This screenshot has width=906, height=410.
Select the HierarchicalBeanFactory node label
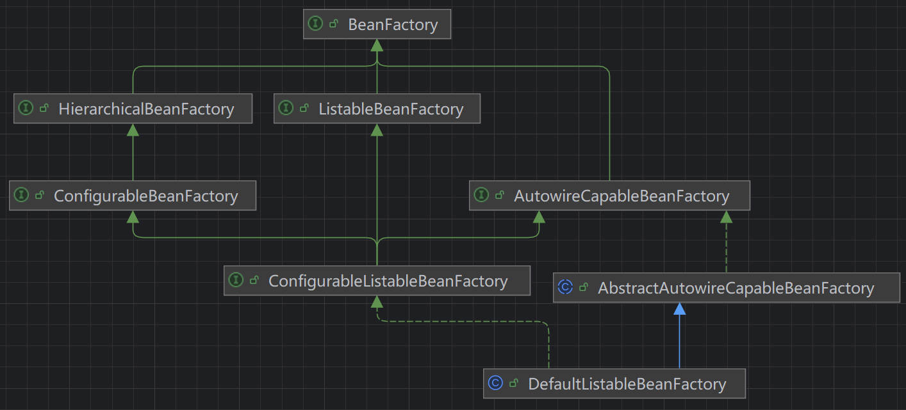146,109
